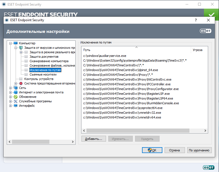
Task: Expand the Сеть tree node
Action: 10,88
